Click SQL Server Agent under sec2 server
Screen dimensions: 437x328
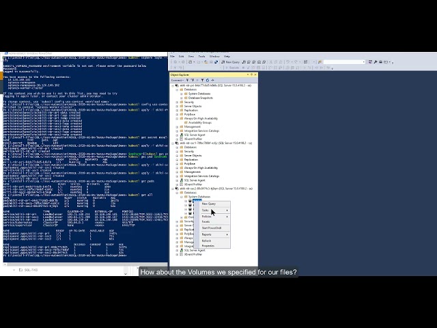(x=194, y=251)
